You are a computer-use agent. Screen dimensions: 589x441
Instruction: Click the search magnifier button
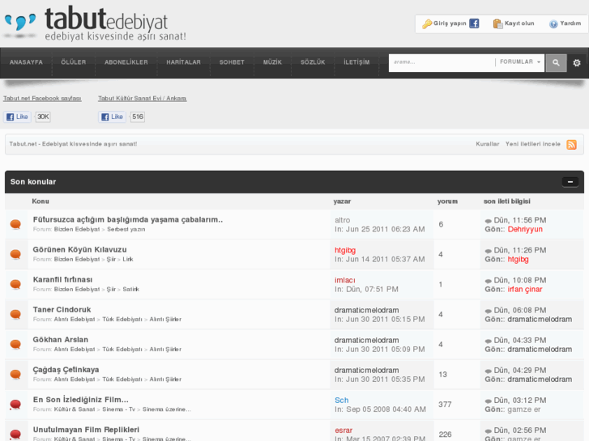[556, 62]
